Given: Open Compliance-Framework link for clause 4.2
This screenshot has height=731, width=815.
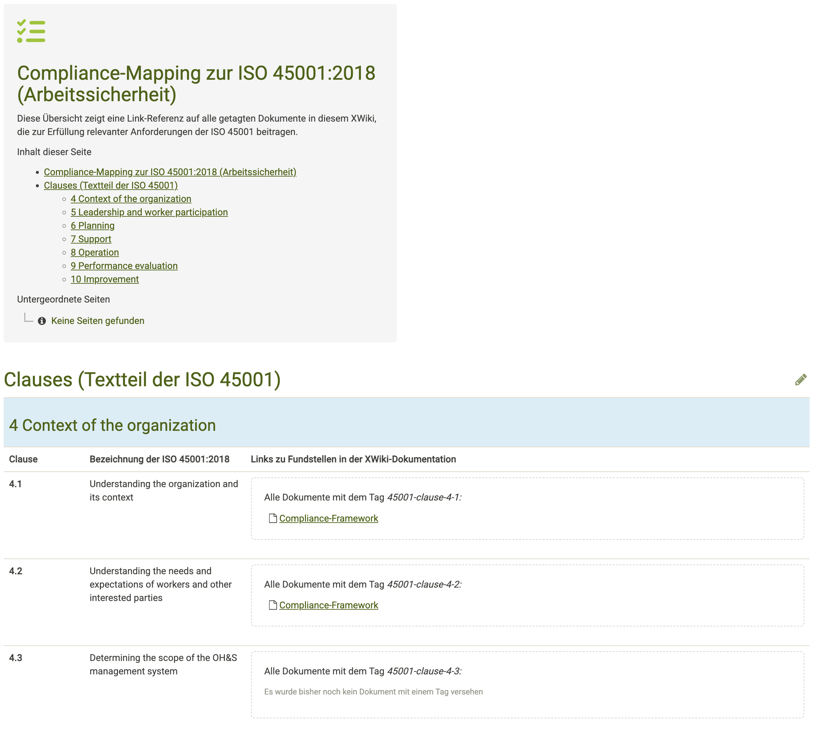Looking at the screenshot, I should (x=328, y=605).
